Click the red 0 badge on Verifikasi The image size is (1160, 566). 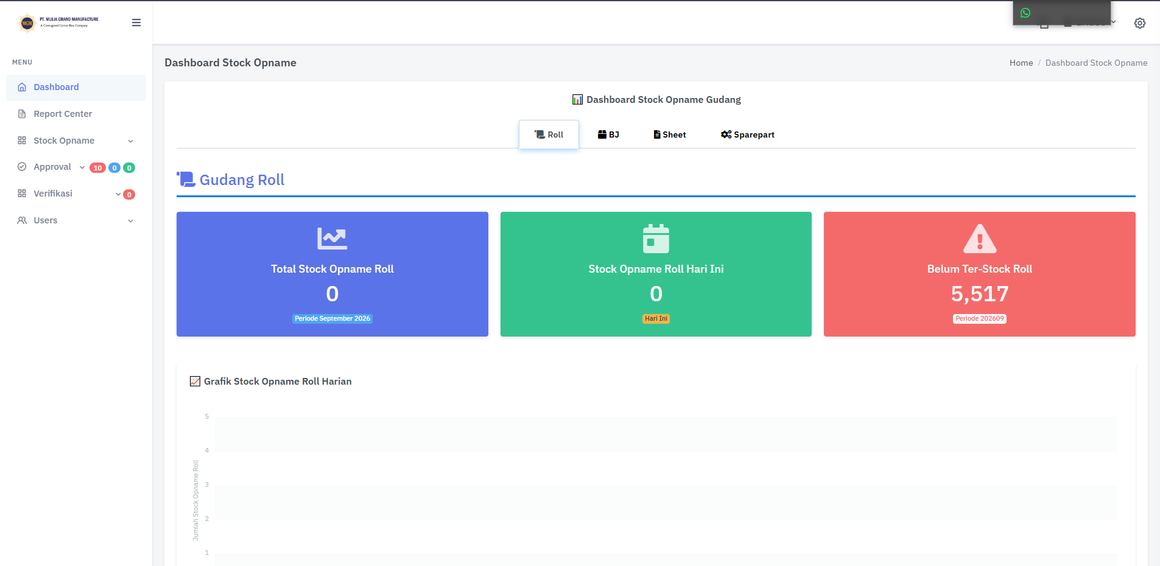coord(129,195)
